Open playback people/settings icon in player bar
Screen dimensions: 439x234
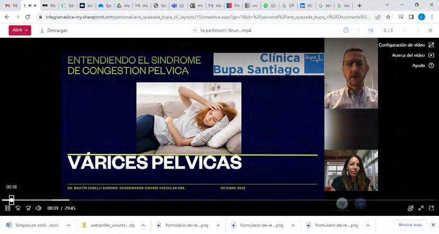pos(410,208)
